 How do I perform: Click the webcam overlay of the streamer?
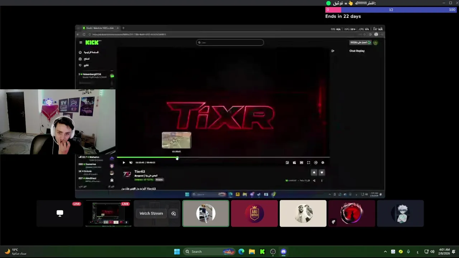point(57,122)
